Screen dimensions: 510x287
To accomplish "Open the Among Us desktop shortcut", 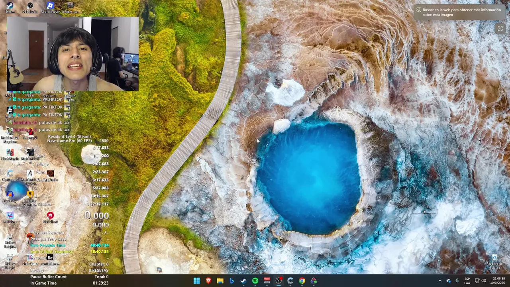I will click(x=30, y=135).
